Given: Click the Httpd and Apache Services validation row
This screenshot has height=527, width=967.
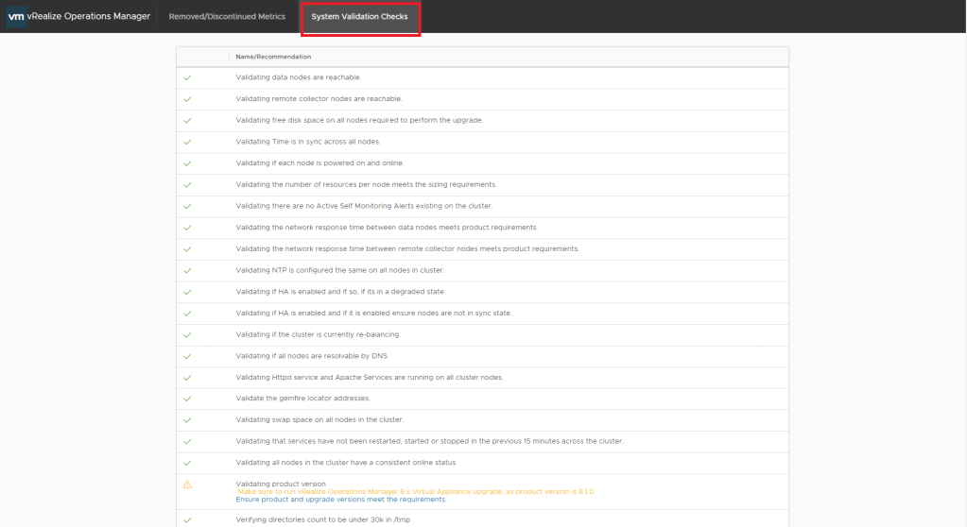Looking at the screenshot, I should pyautogui.click(x=369, y=377).
